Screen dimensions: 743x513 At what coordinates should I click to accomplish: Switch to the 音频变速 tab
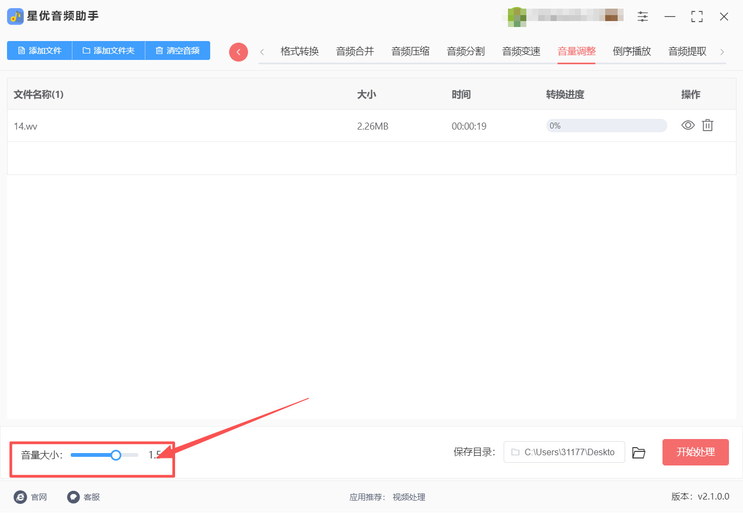pyautogui.click(x=521, y=51)
